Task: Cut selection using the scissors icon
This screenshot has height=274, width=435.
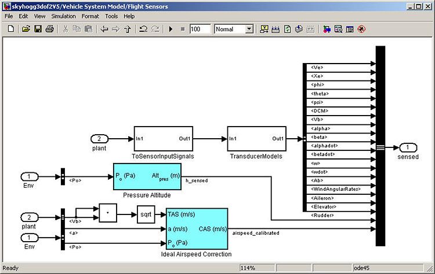Action: point(66,29)
